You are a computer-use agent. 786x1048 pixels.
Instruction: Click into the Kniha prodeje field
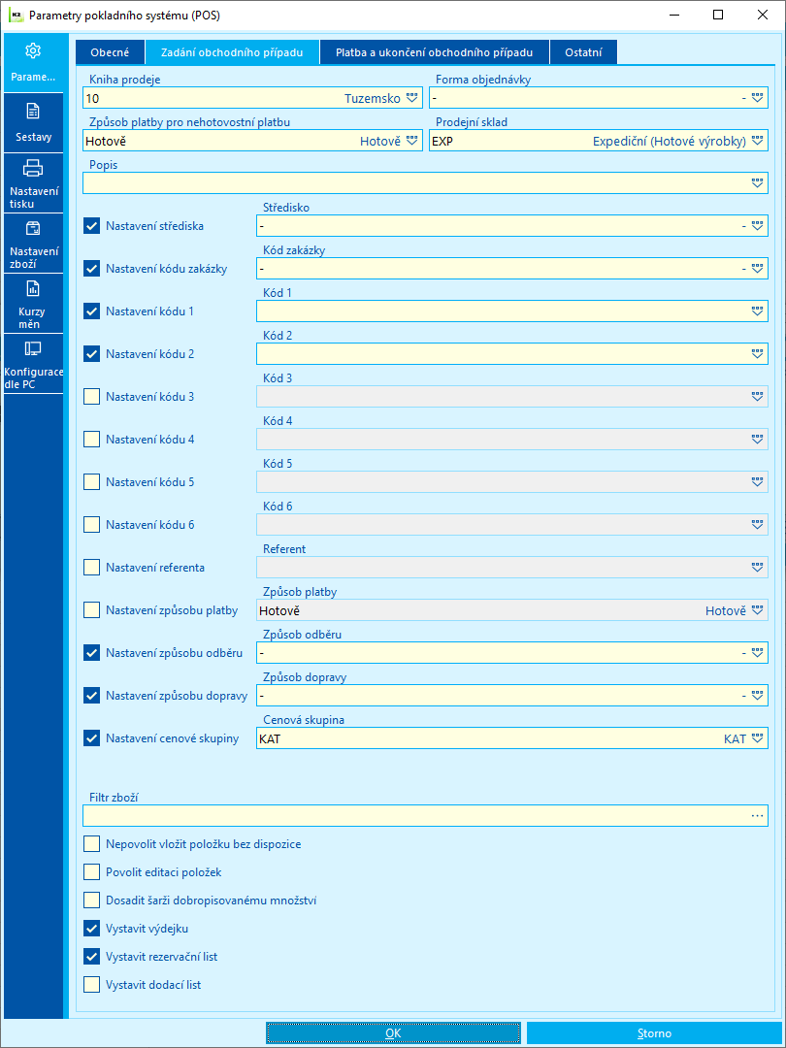(252, 98)
